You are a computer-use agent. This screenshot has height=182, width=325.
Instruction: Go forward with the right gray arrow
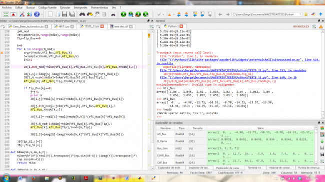227,14
